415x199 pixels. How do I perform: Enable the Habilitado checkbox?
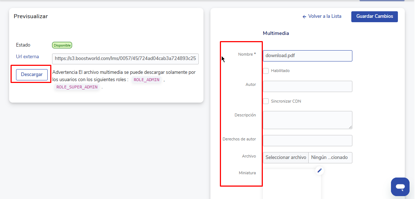(x=266, y=71)
